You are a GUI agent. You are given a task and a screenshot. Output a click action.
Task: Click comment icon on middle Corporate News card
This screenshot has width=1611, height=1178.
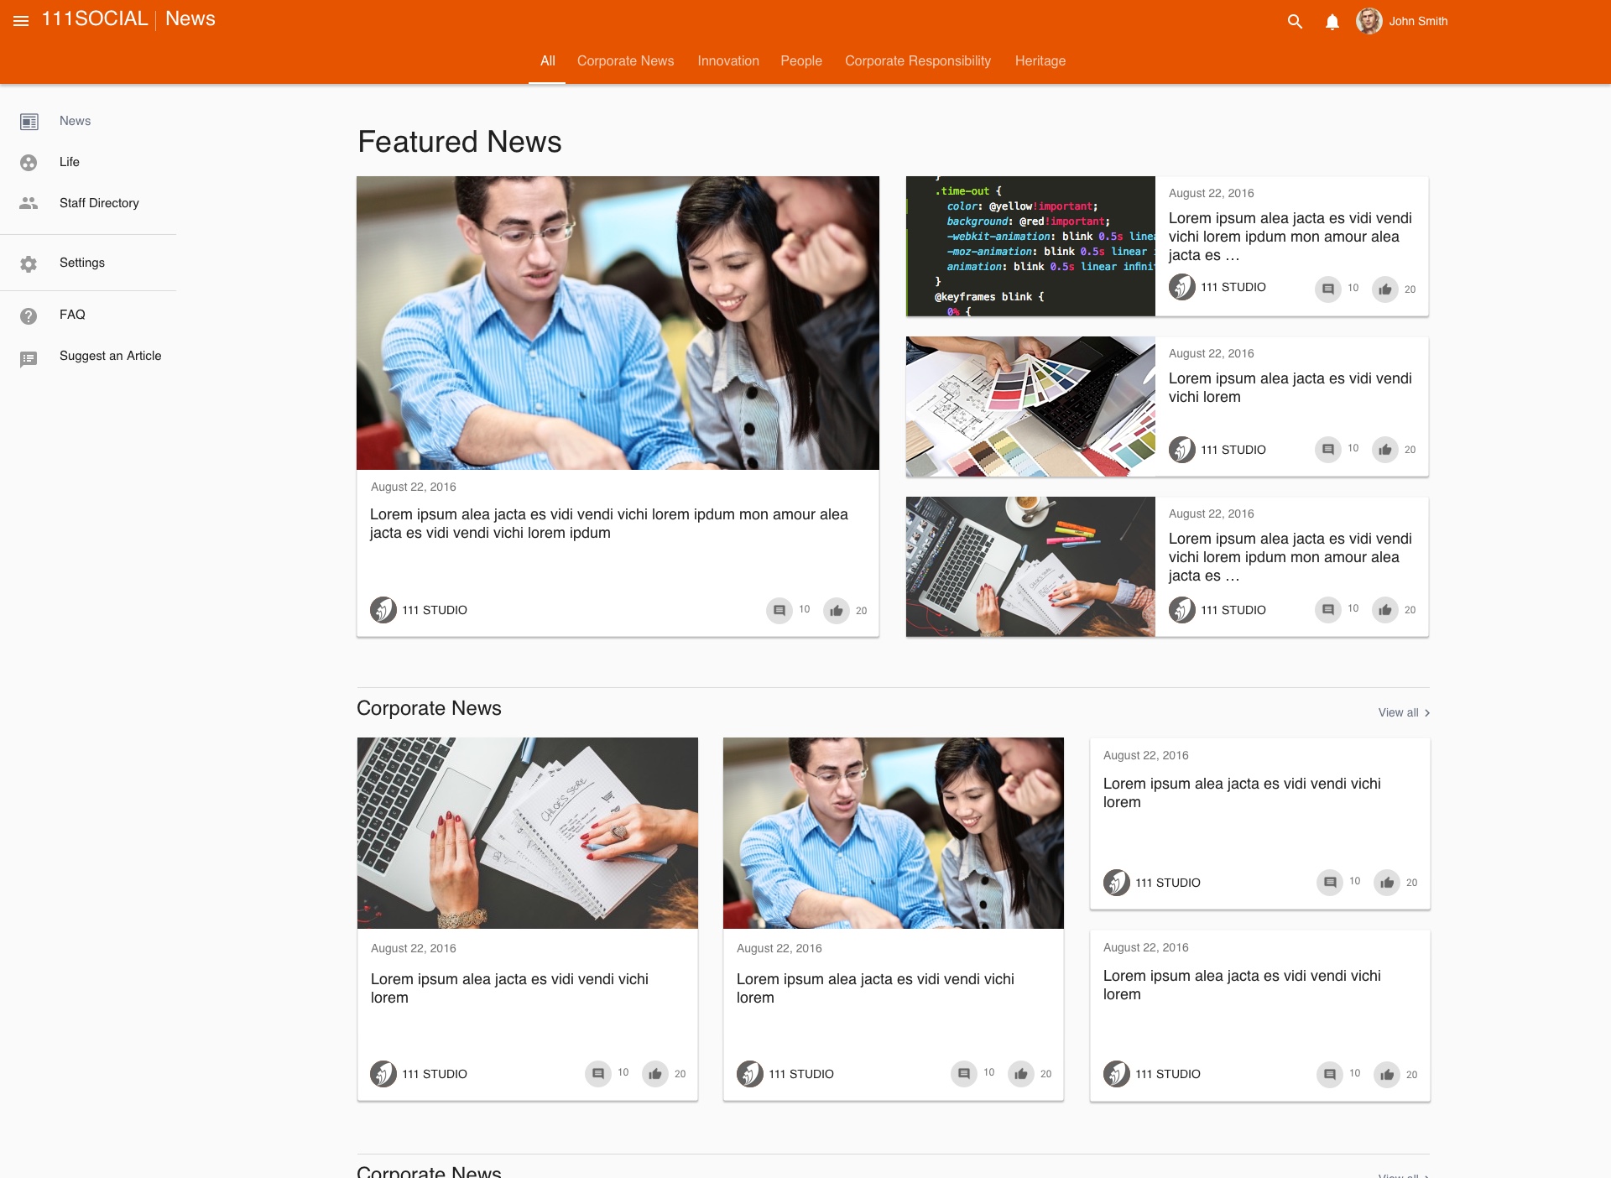(x=964, y=1073)
